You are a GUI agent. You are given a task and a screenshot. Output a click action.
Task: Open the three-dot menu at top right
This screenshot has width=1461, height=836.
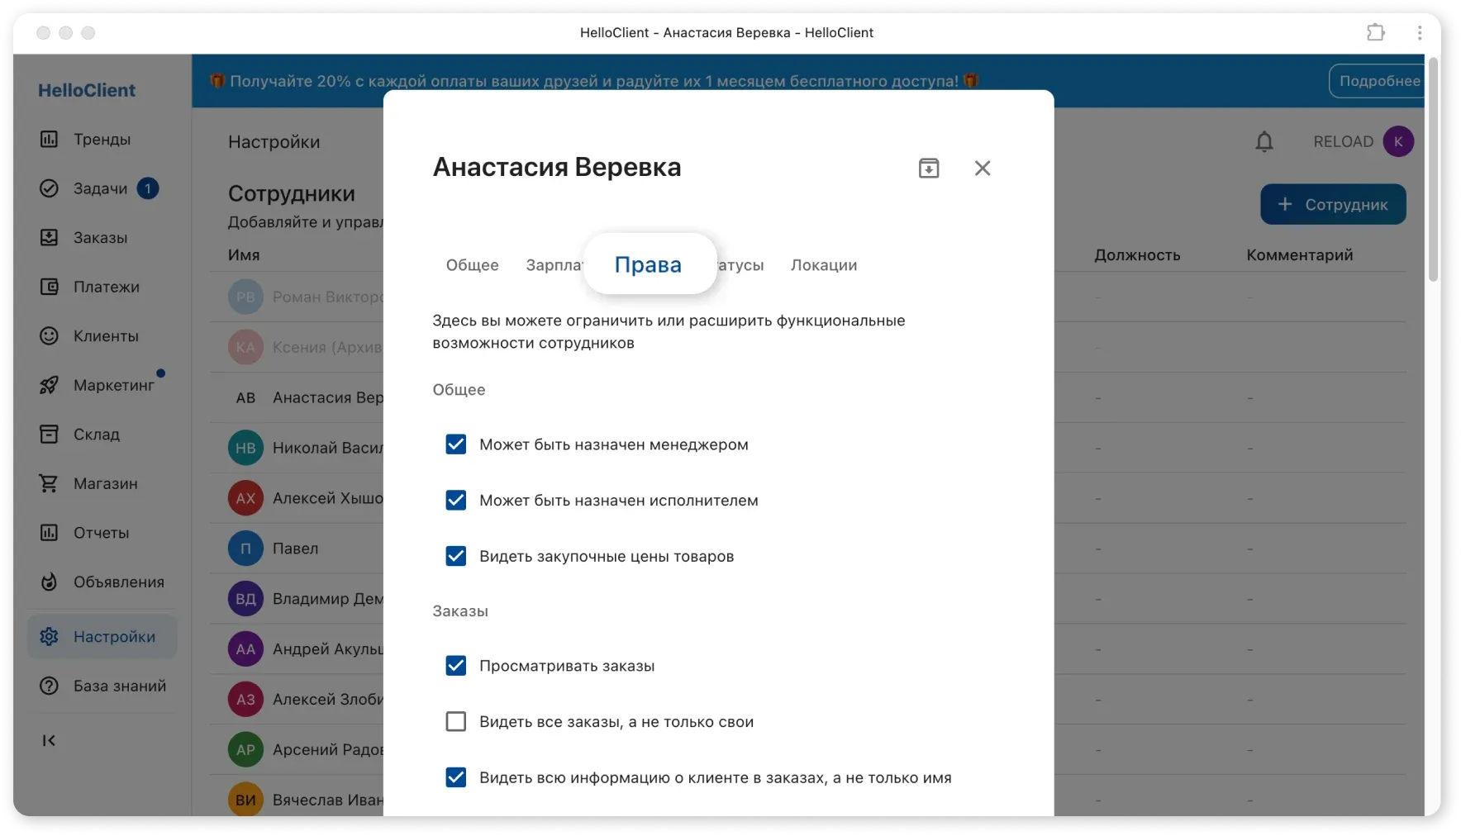1420,32
